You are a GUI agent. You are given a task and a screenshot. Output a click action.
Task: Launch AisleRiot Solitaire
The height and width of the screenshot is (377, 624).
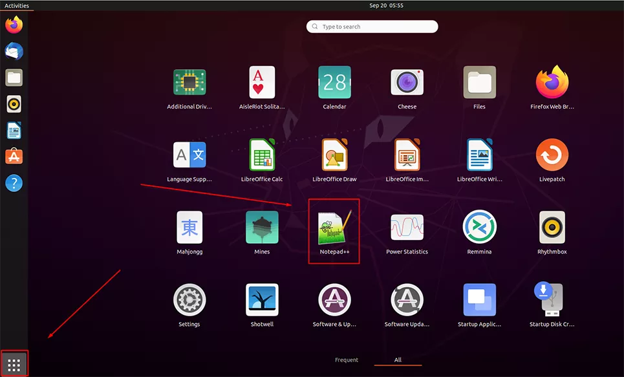262,82
